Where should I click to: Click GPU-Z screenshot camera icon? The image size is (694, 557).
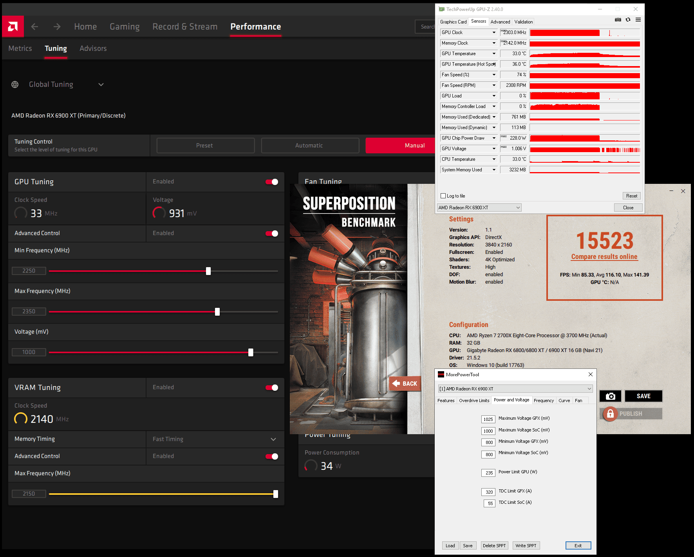[618, 20]
